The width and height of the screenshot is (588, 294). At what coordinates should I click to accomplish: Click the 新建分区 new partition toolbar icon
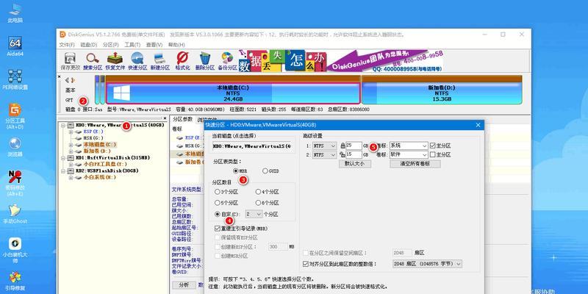pyautogui.click(x=159, y=61)
